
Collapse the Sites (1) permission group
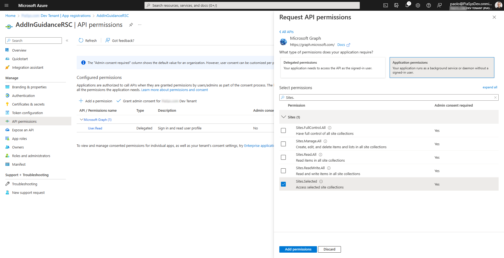coord(283,117)
